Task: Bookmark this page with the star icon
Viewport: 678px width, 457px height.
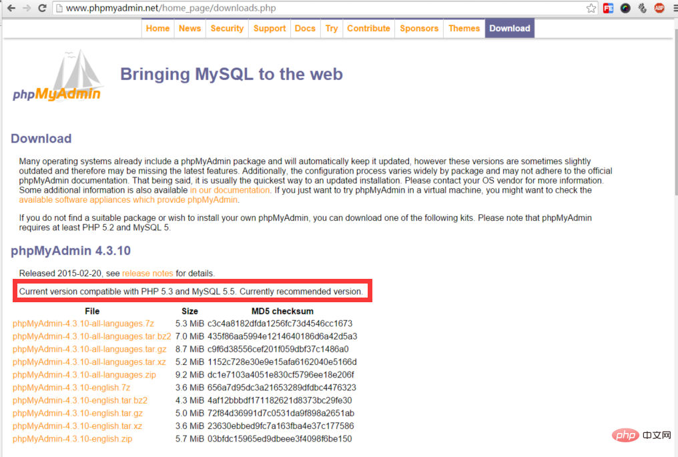Action: tap(591, 9)
